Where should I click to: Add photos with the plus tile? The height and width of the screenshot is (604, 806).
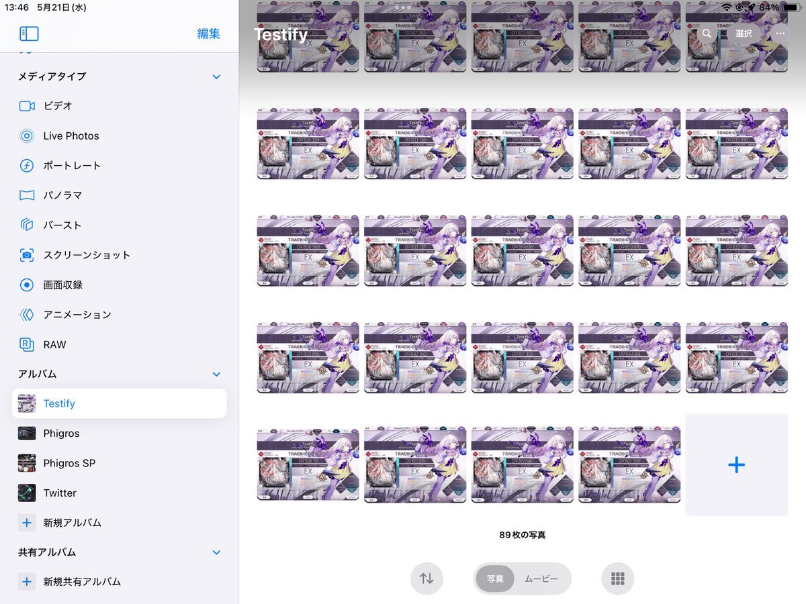coord(737,464)
